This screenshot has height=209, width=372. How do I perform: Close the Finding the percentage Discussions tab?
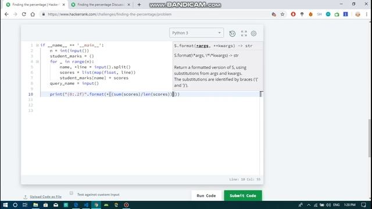(x=129, y=5)
